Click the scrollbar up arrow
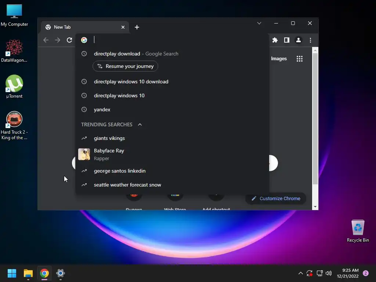 (x=315, y=50)
